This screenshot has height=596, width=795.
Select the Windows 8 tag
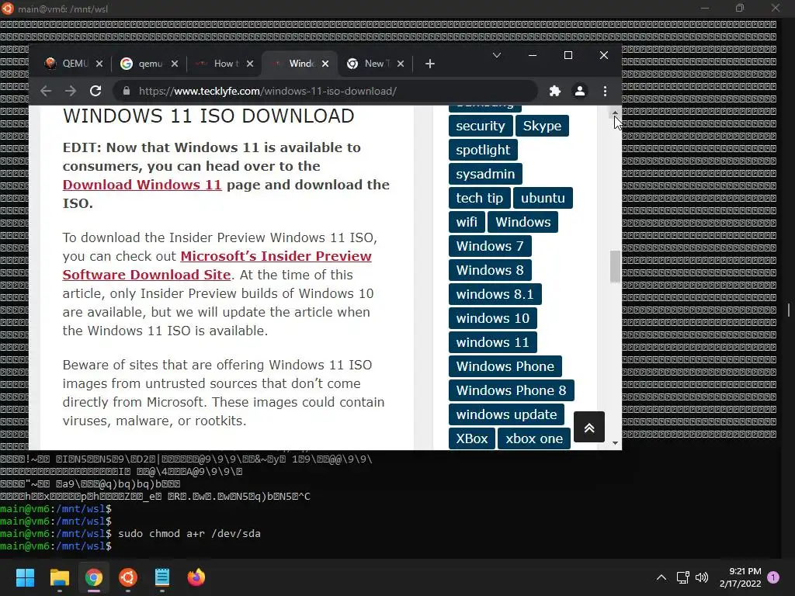490,270
